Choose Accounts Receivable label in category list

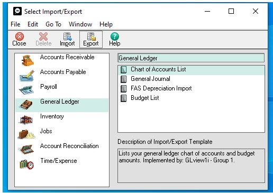click(67, 57)
